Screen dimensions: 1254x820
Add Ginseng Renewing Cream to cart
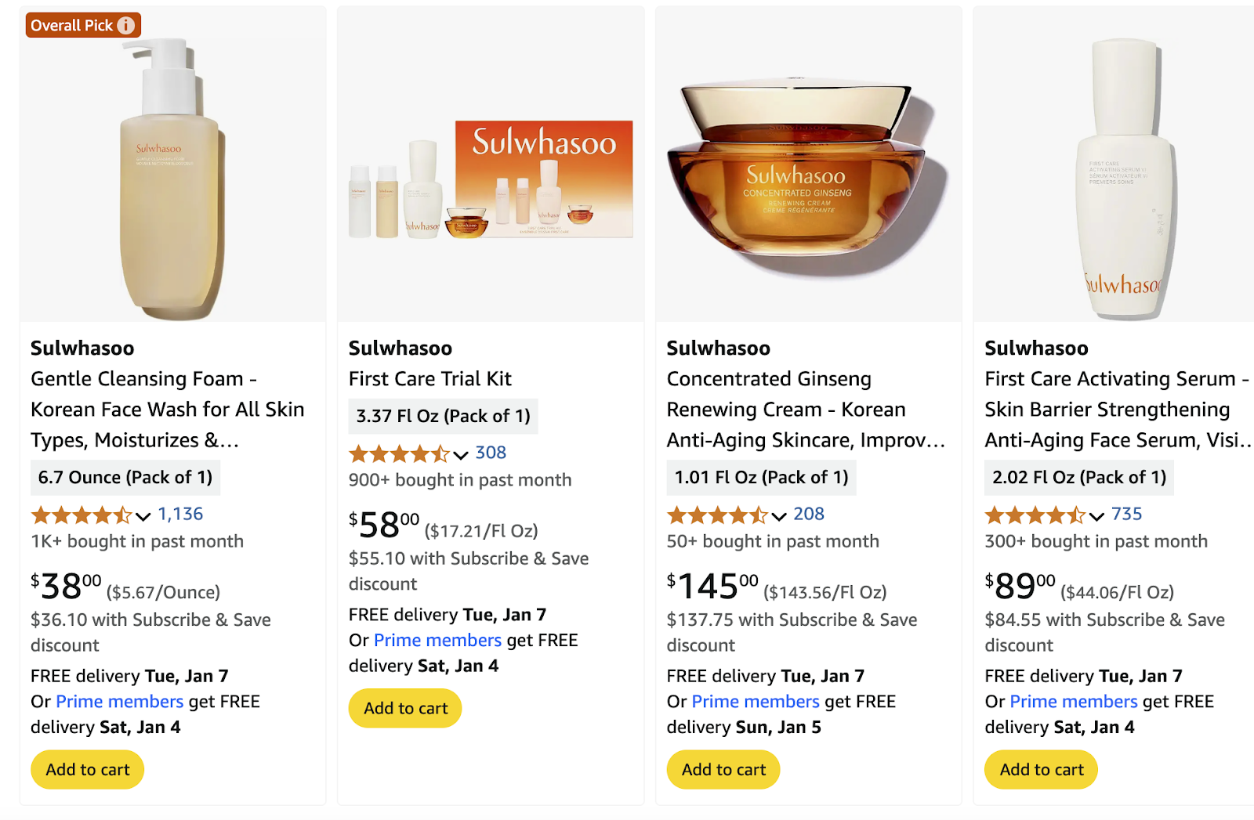pyautogui.click(x=723, y=770)
